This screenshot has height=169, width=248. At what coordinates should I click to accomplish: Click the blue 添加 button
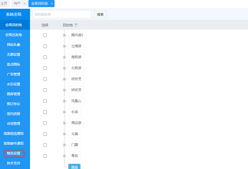coord(74,167)
